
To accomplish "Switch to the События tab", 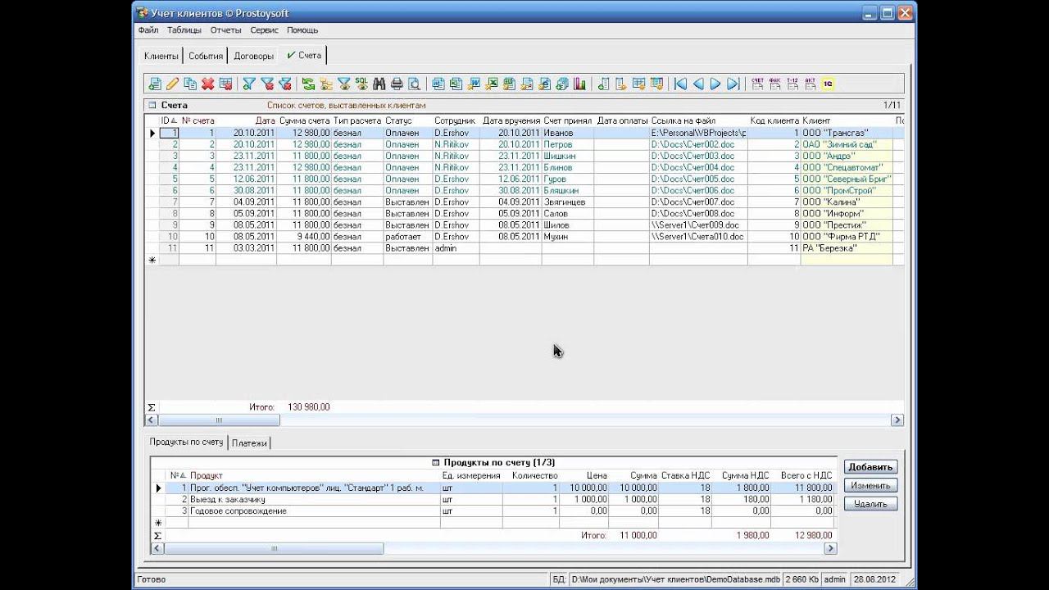I will (x=206, y=56).
